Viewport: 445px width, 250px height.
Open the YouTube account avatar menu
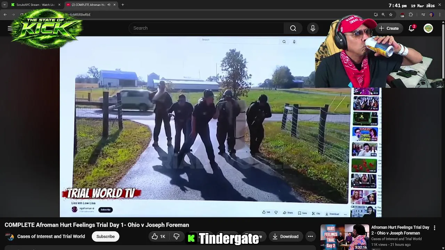(x=428, y=28)
